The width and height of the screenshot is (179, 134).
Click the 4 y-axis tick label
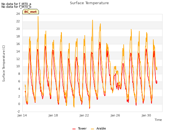point(19,89)
